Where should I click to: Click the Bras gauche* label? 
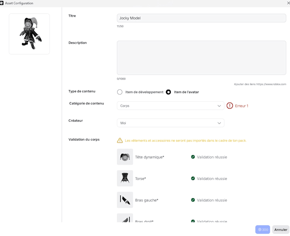(147, 200)
